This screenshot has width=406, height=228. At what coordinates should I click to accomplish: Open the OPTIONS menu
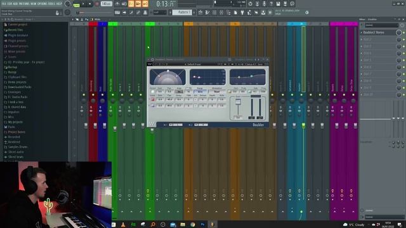[43, 4]
